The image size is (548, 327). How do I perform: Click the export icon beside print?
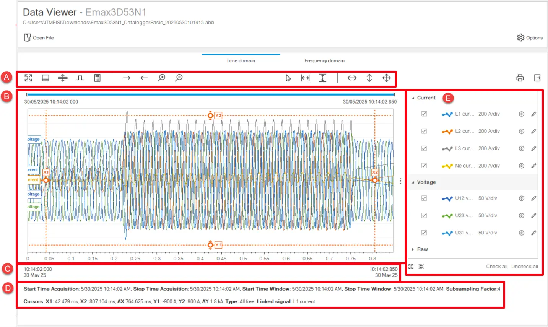pyautogui.click(x=537, y=78)
